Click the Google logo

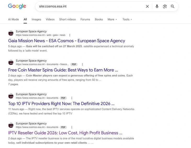pyautogui.click(x=17, y=6)
